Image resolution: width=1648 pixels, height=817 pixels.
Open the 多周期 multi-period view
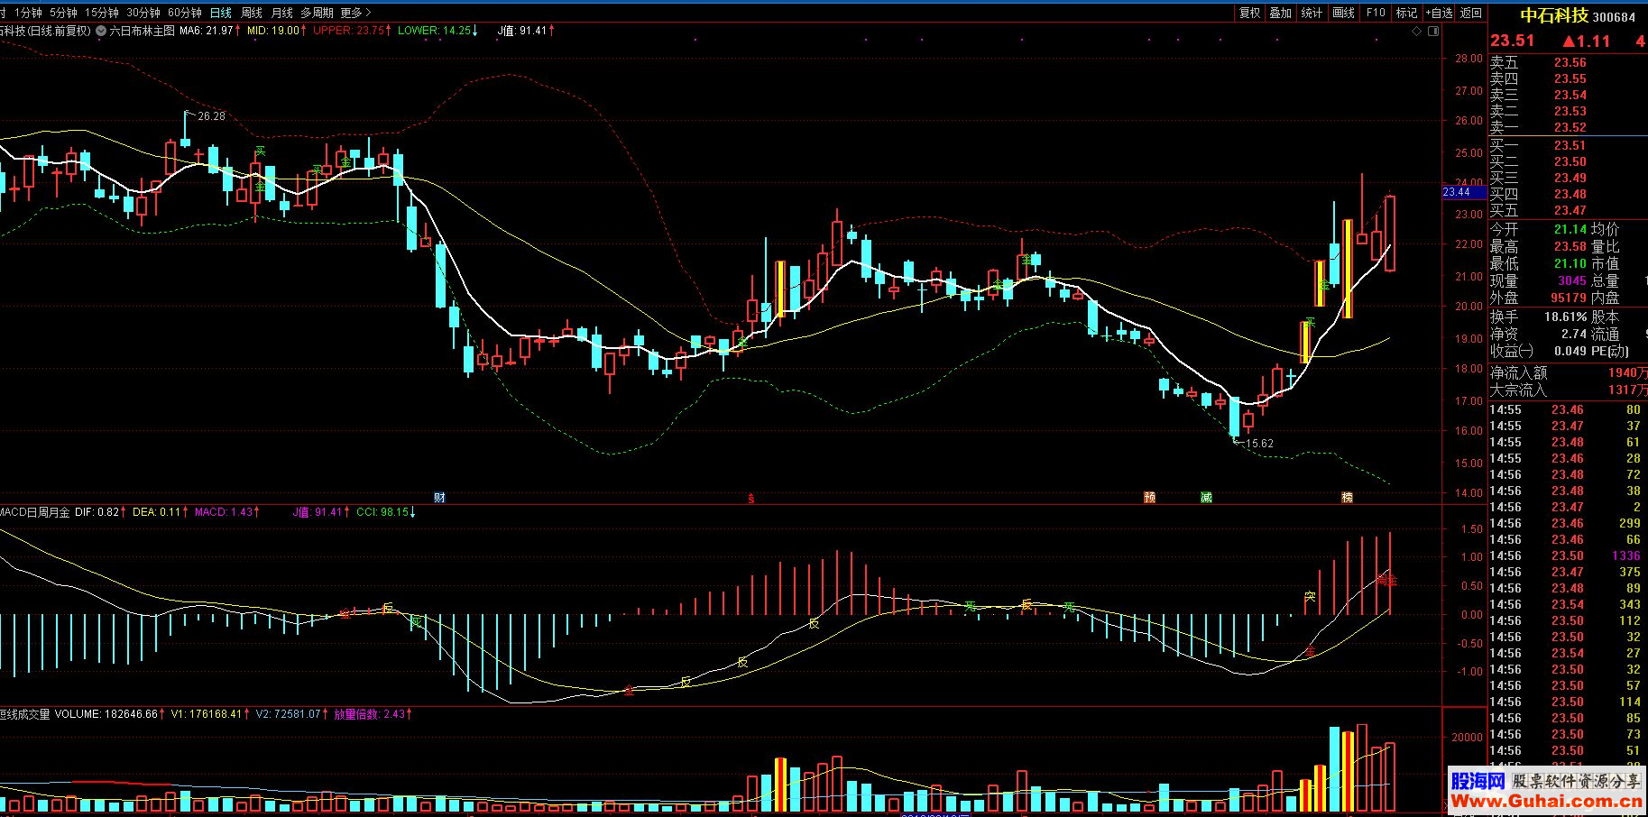[317, 13]
